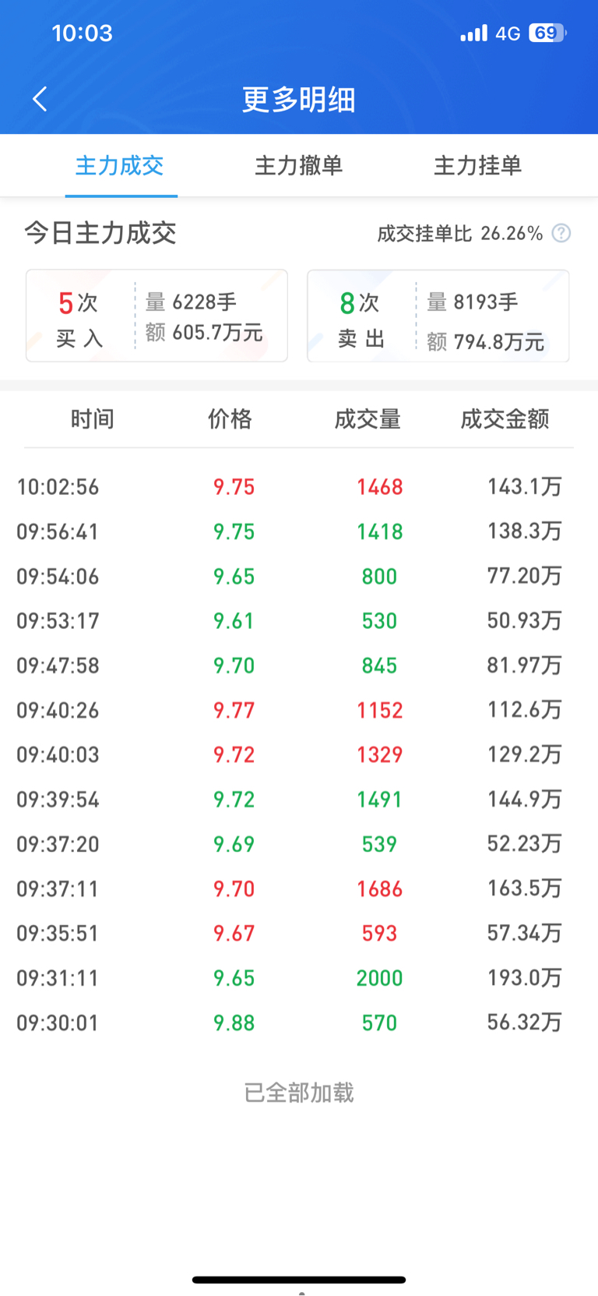Tap the 成交量 column header
The image size is (598, 1296).
click(368, 419)
